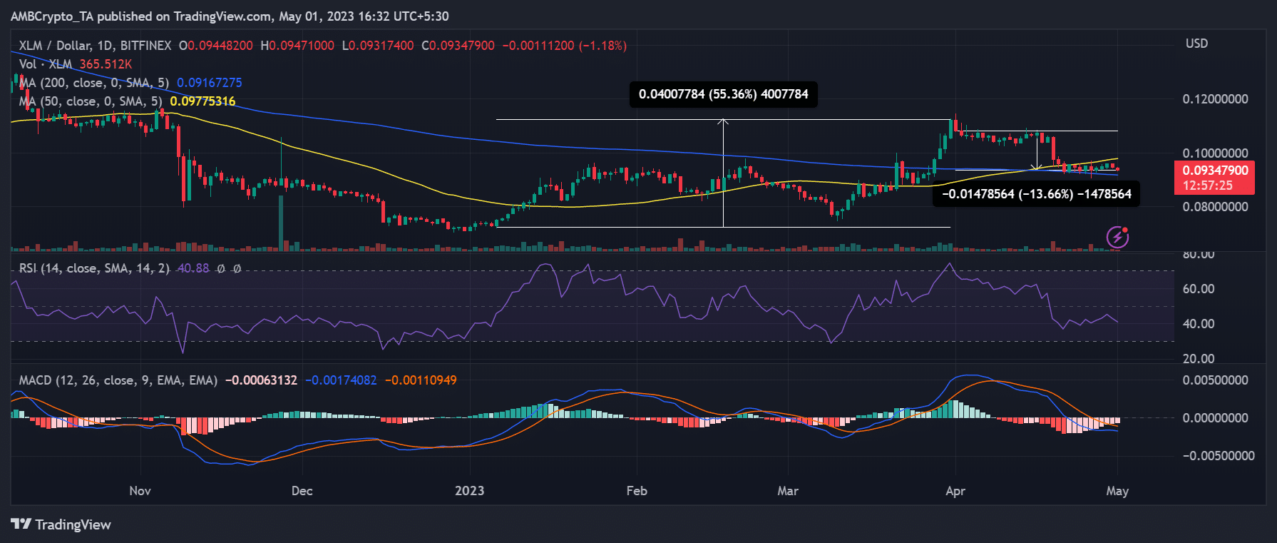Click the high price H0.09471000 in header
The width and height of the screenshot is (1277, 543).
click(x=297, y=46)
